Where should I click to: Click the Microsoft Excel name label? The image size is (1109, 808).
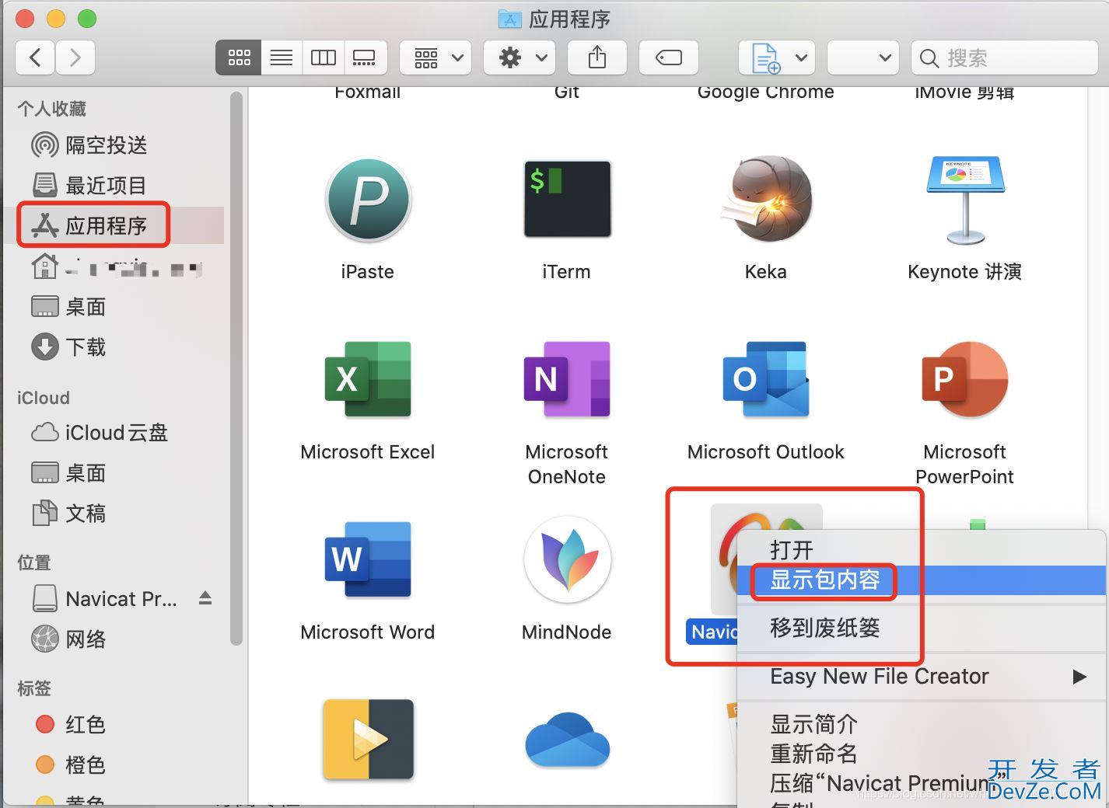367,452
